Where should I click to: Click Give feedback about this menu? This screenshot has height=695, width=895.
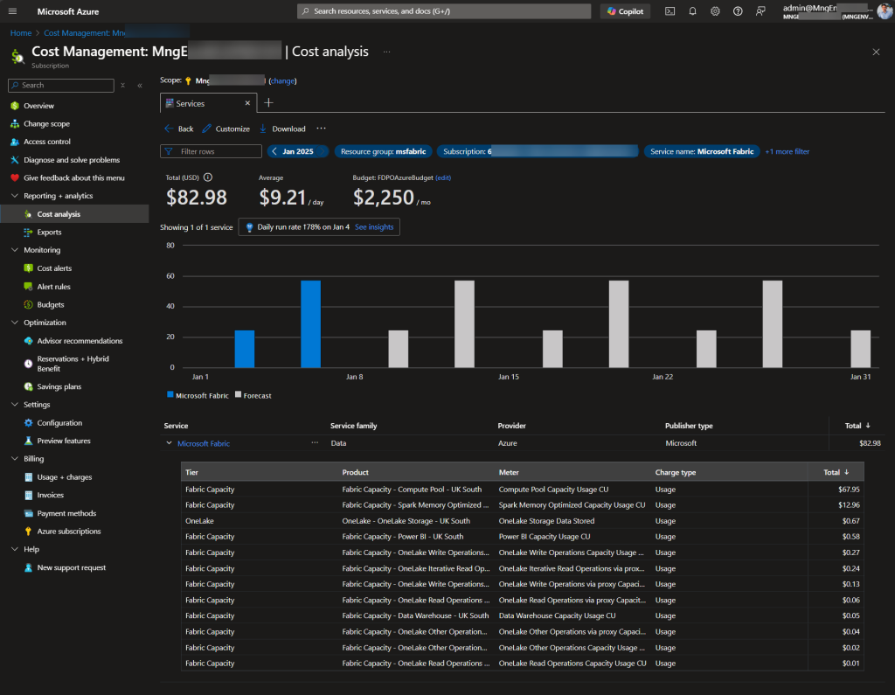73,178
